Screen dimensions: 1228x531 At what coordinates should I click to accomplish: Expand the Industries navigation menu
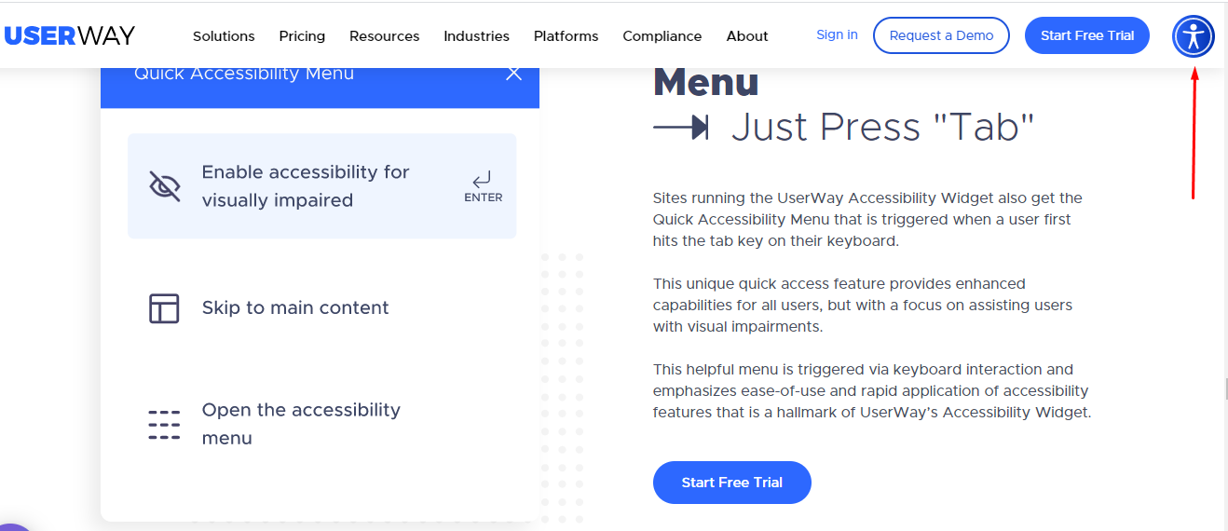(476, 36)
